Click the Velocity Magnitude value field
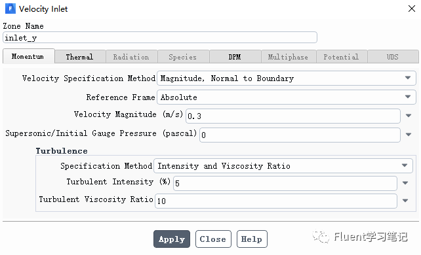 pyautogui.click(x=293, y=116)
